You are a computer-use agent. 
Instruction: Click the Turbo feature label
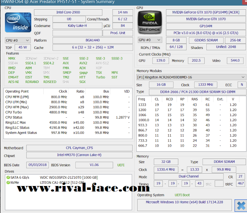tap(100, 77)
